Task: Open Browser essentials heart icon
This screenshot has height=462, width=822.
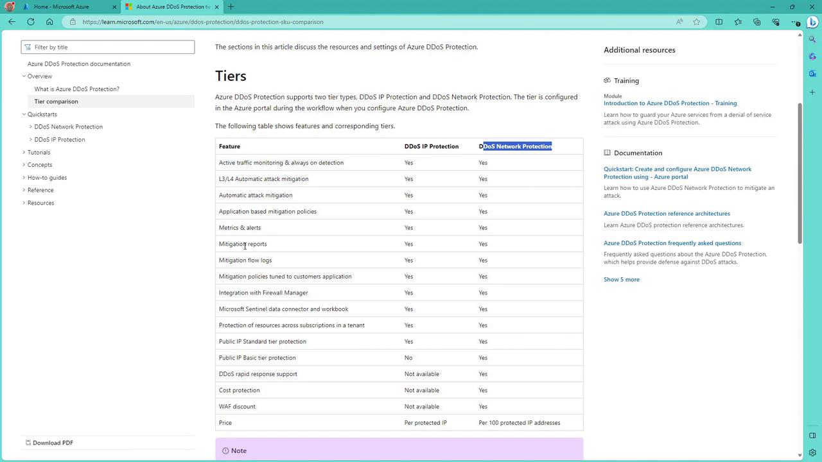Action: [x=776, y=22]
